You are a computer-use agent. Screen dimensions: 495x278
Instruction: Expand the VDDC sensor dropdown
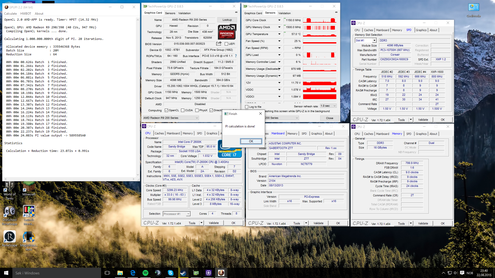[279, 90]
